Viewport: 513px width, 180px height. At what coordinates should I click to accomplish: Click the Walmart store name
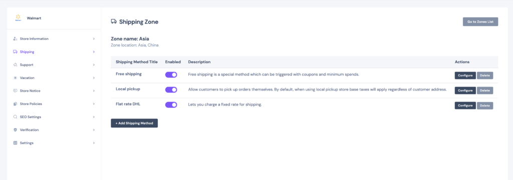click(x=34, y=18)
